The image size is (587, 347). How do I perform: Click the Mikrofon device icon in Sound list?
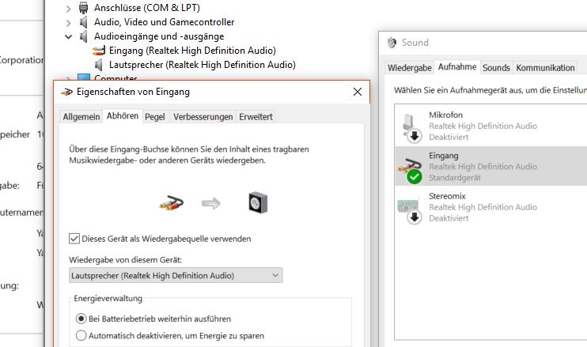tap(411, 127)
